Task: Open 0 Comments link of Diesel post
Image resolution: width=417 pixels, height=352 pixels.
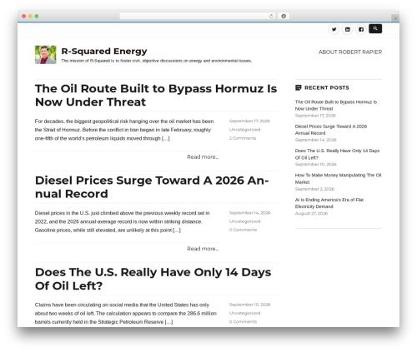Action: (243, 230)
